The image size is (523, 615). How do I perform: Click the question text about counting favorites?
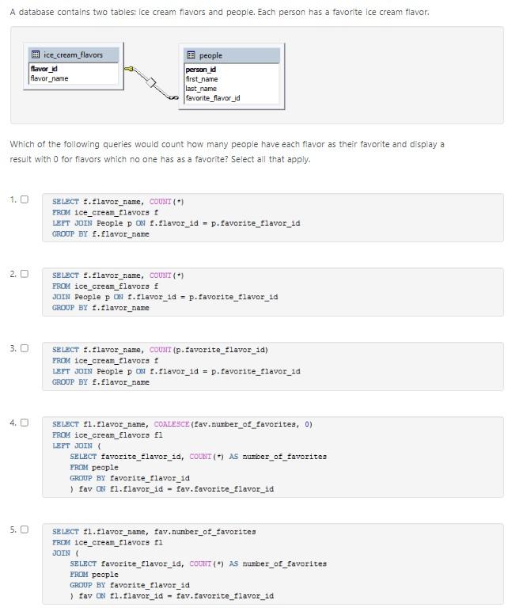(x=227, y=152)
